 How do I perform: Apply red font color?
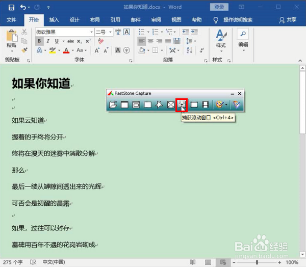66,50
